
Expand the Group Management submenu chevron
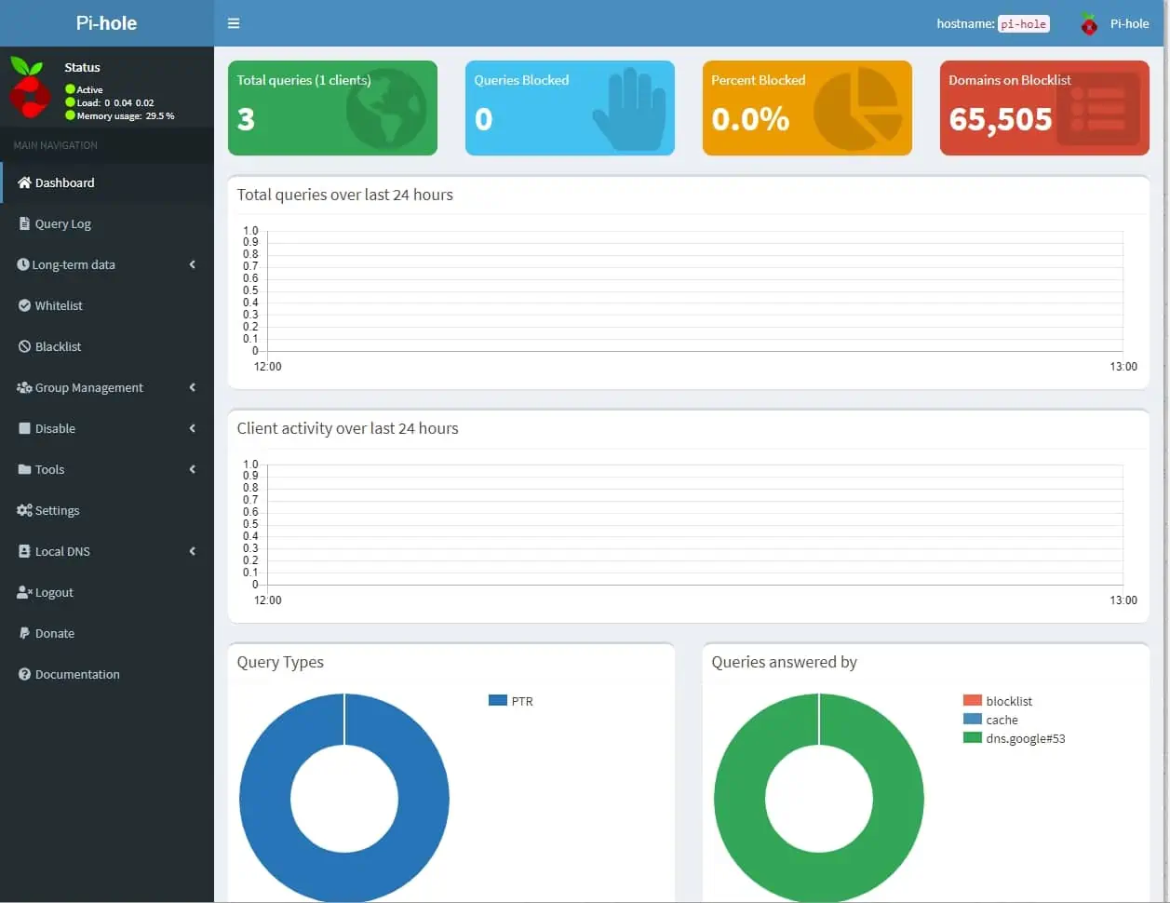point(193,387)
